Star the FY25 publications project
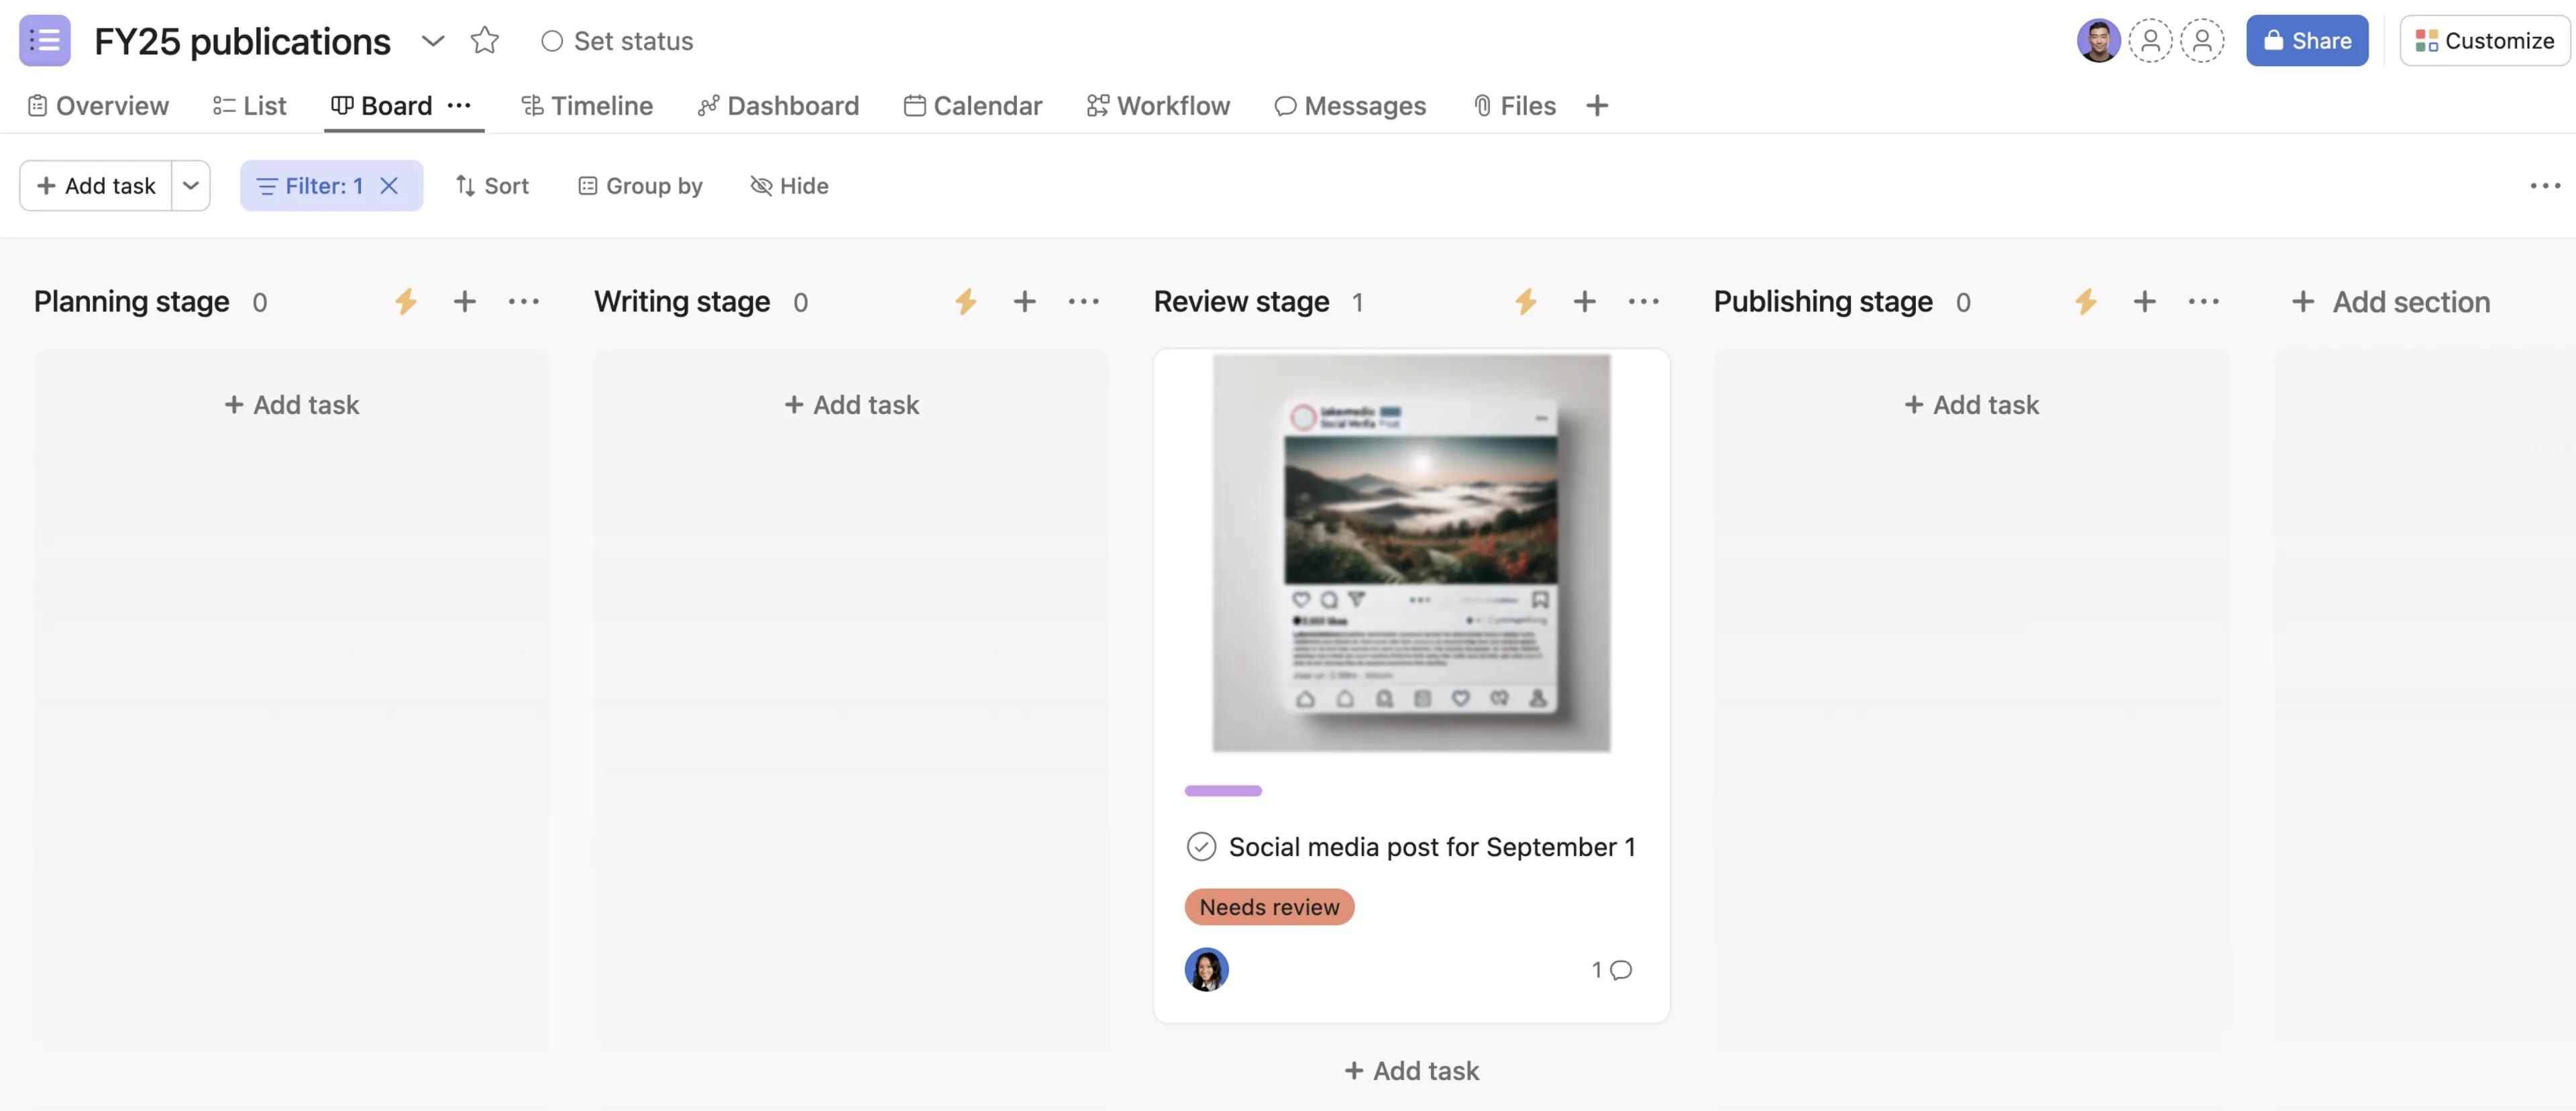The image size is (2576, 1111). (484, 40)
